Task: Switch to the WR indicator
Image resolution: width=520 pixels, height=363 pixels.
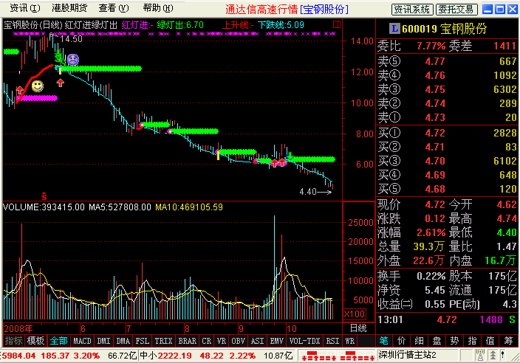Action: point(349,341)
